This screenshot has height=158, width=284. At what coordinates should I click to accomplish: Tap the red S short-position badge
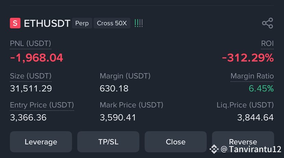coord(15,23)
